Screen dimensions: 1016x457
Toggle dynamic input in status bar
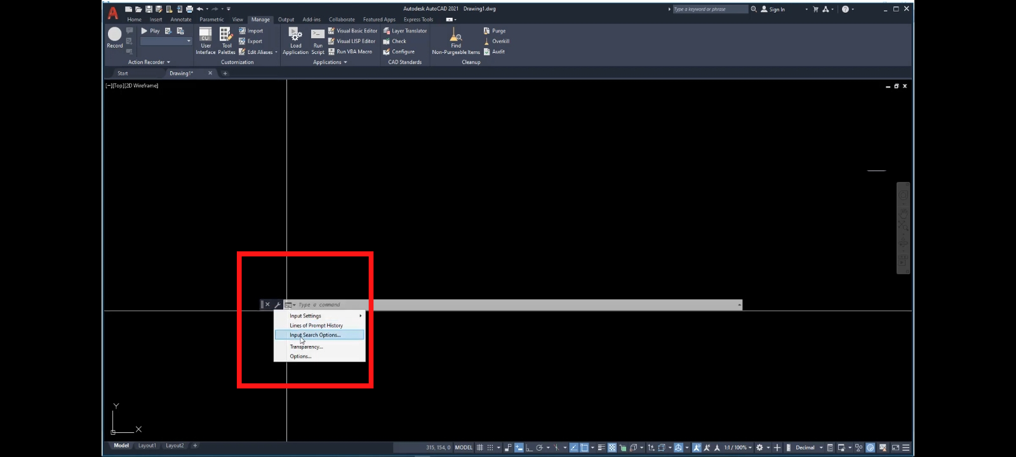pyautogui.click(x=519, y=447)
